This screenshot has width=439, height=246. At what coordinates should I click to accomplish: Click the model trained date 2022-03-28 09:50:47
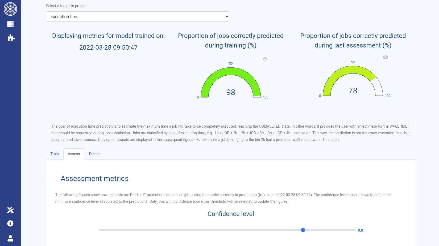coord(108,48)
